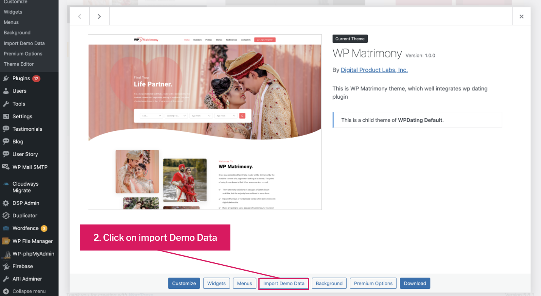Show previous theme with left chevron
The image size is (541, 296).
(79, 16)
